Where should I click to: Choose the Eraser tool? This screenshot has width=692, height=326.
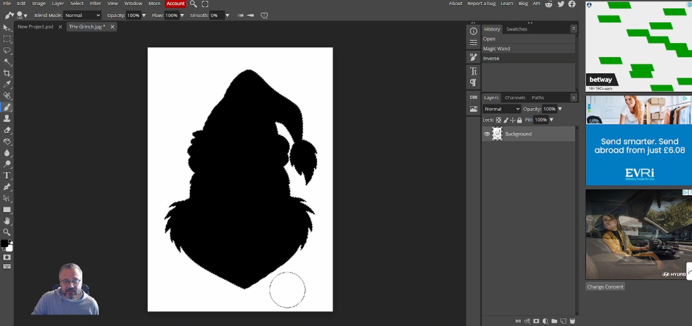point(7,130)
